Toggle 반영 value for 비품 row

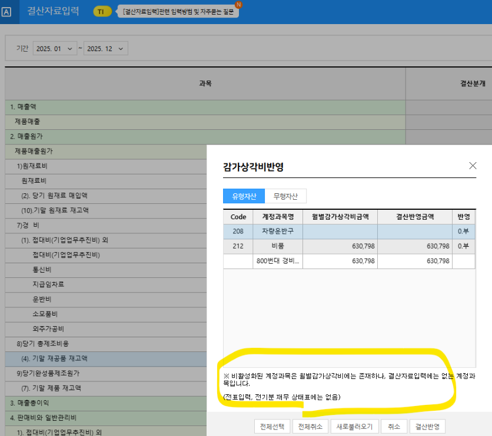[463, 246]
